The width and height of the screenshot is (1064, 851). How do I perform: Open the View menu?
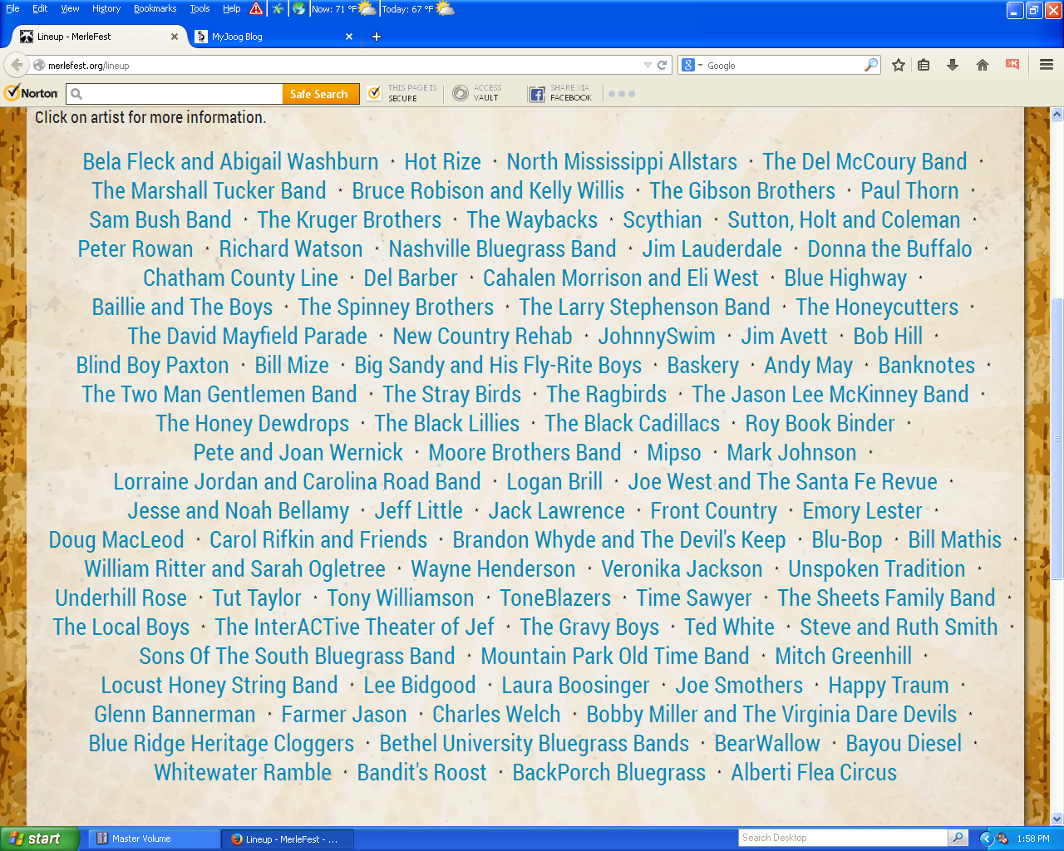70,8
